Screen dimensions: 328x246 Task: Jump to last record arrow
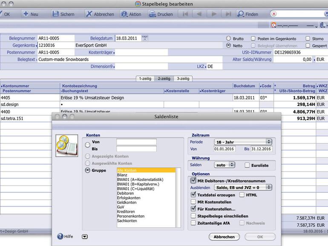(228, 14)
